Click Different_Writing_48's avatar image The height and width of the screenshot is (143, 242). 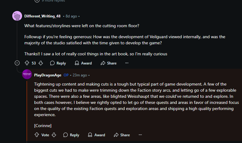coord(17,16)
